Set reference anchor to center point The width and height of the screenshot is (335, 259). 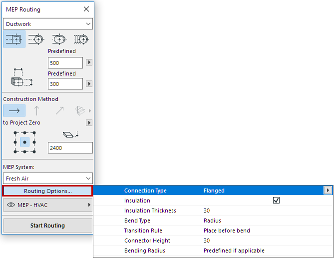click(x=25, y=142)
